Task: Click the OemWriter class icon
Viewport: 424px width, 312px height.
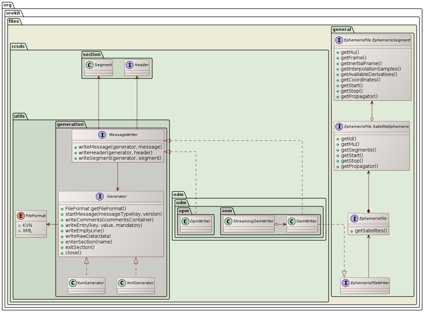Action: pyautogui.click(x=292, y=221)
